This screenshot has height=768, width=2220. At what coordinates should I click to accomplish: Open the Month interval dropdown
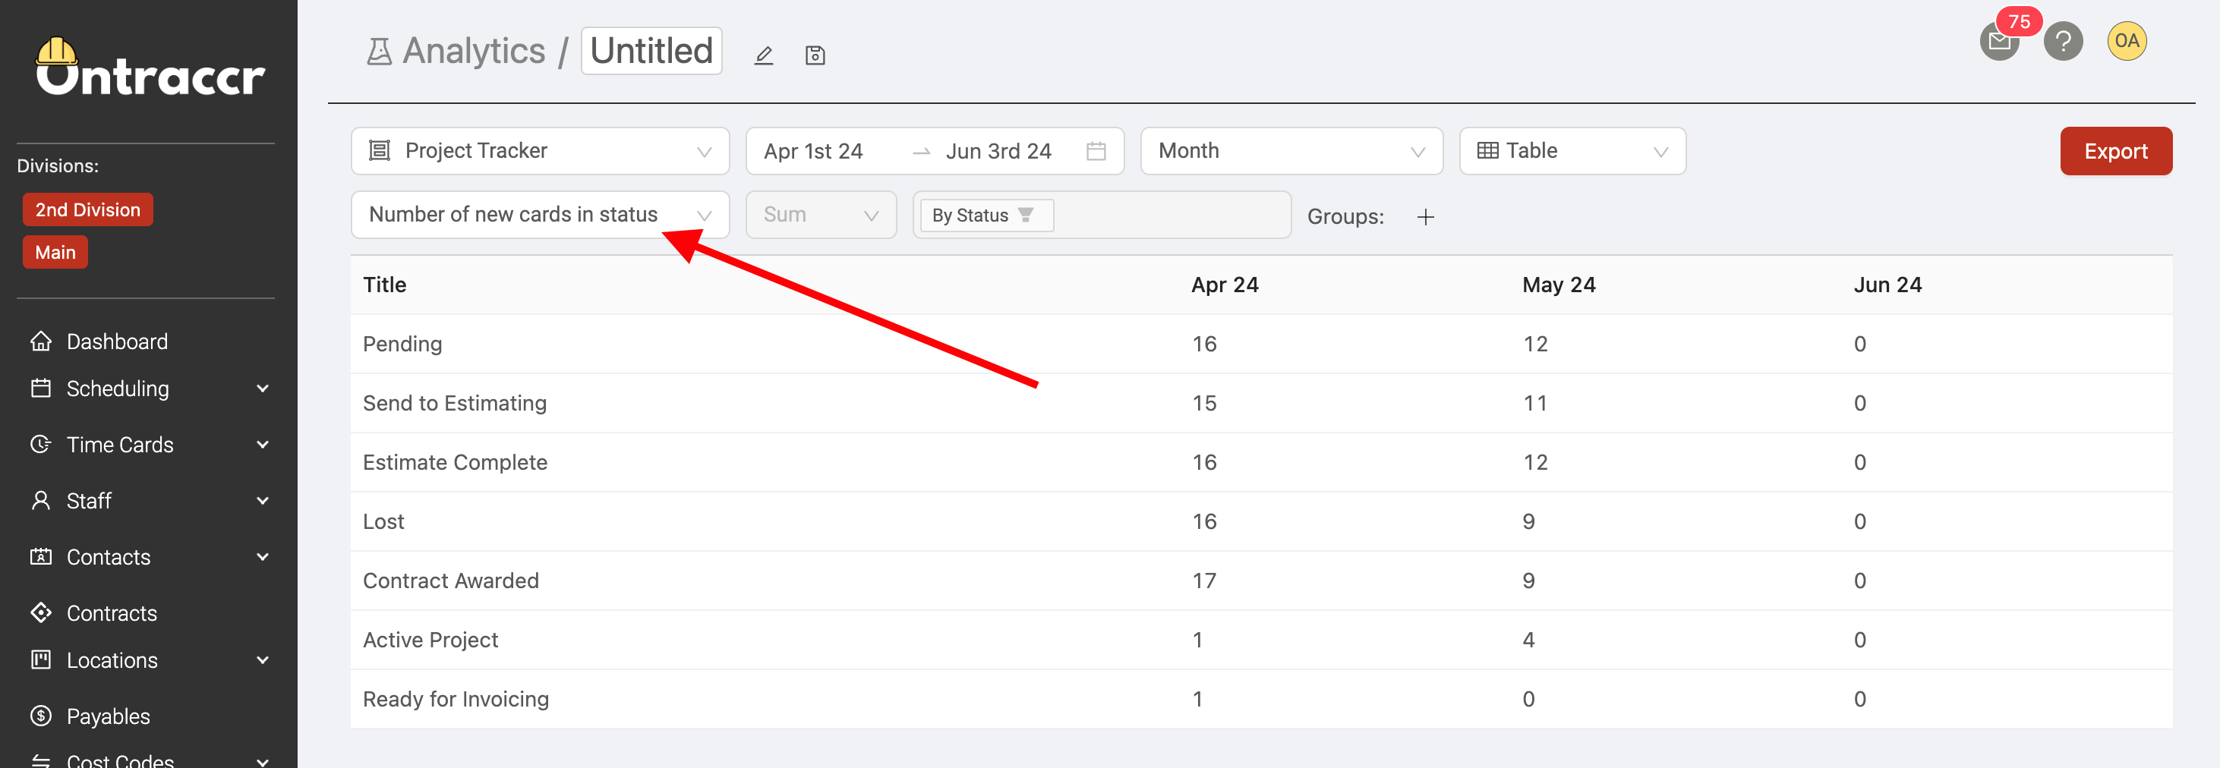coord(1292,152)
